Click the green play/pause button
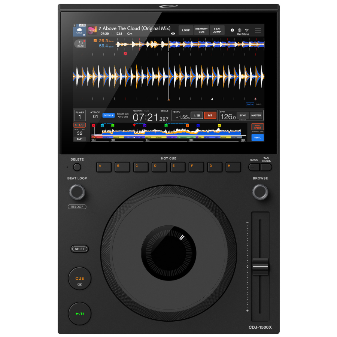This screenshot has height=337, width=337. (x=80, y=313)
